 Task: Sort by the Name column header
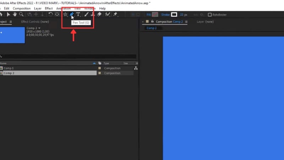(3, 63)
